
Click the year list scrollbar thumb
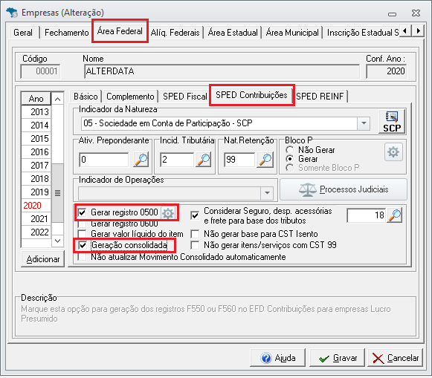point(57,193)
